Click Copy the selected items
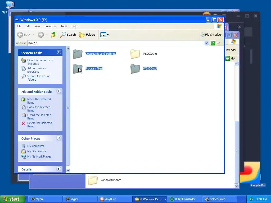Image resolution: width=271 pixels, height=203 pixels. (x=39, y=109)
